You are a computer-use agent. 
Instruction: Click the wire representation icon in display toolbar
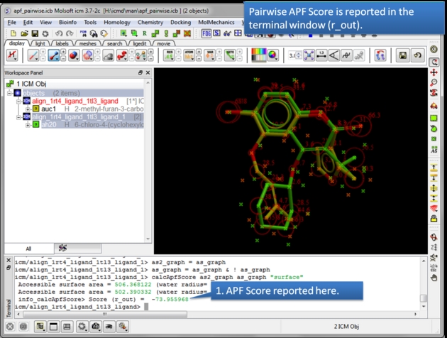pyautogui.click(x=13, y=55)
